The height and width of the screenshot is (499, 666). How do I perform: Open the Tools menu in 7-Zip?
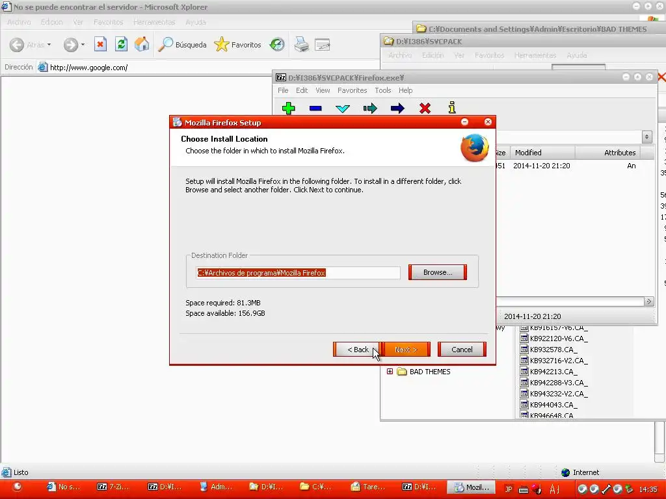coord(382,90)
